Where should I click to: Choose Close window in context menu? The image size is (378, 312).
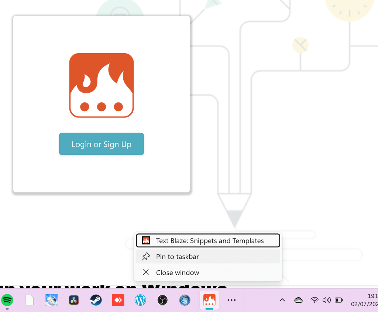pos(208,272)
